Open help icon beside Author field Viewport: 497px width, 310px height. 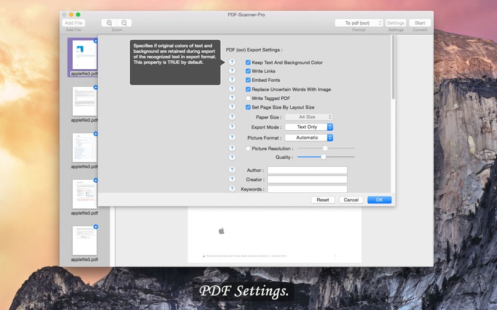click(x=232, y=169)
